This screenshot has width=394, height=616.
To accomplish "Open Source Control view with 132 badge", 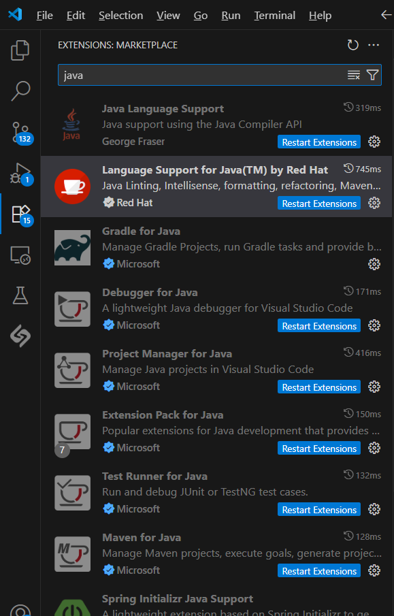I will pyautogui.click(x=21, y=133).
